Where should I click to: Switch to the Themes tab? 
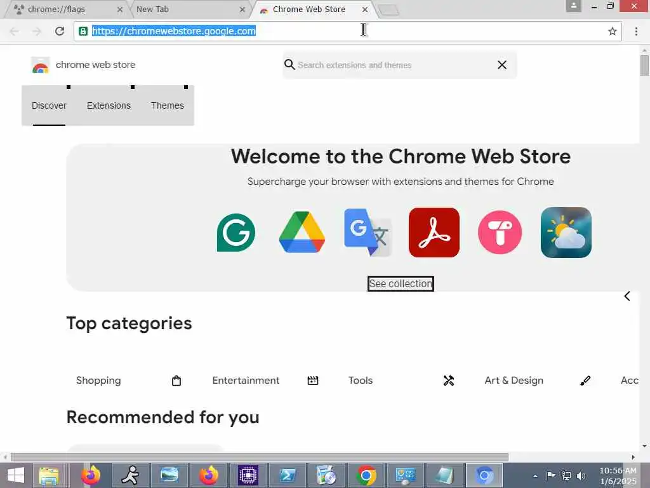(168, 106)
